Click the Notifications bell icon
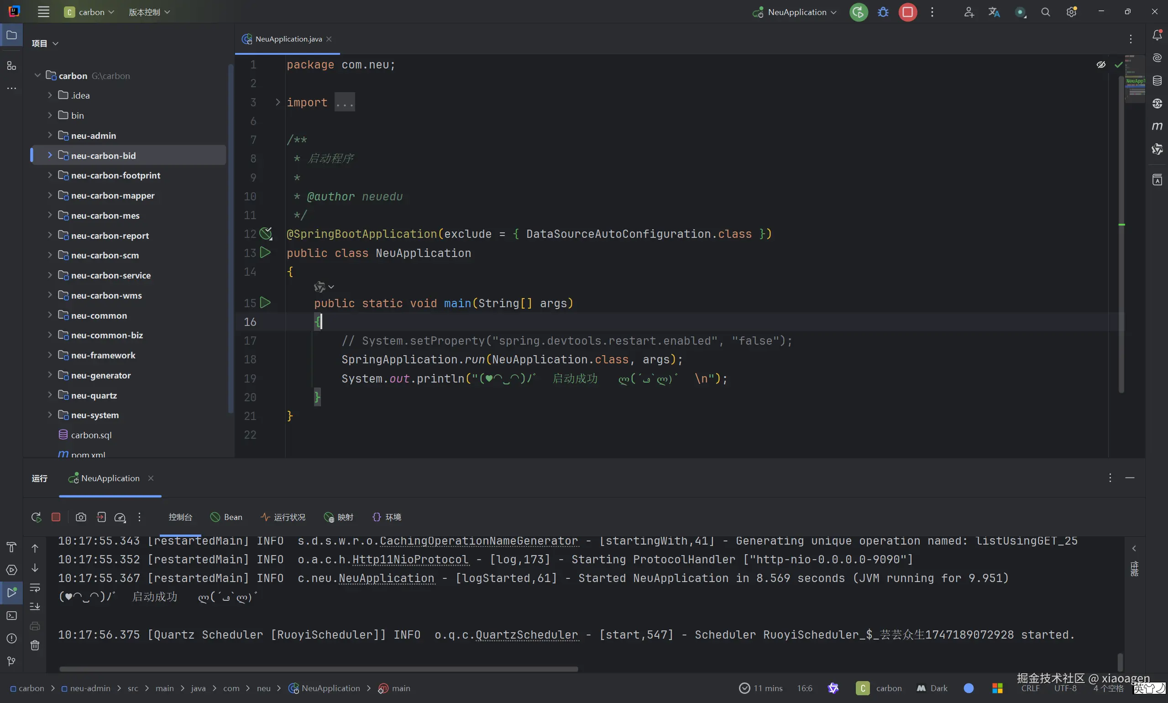Viewport: 1168px width, 703px height. click(1157, 35)
